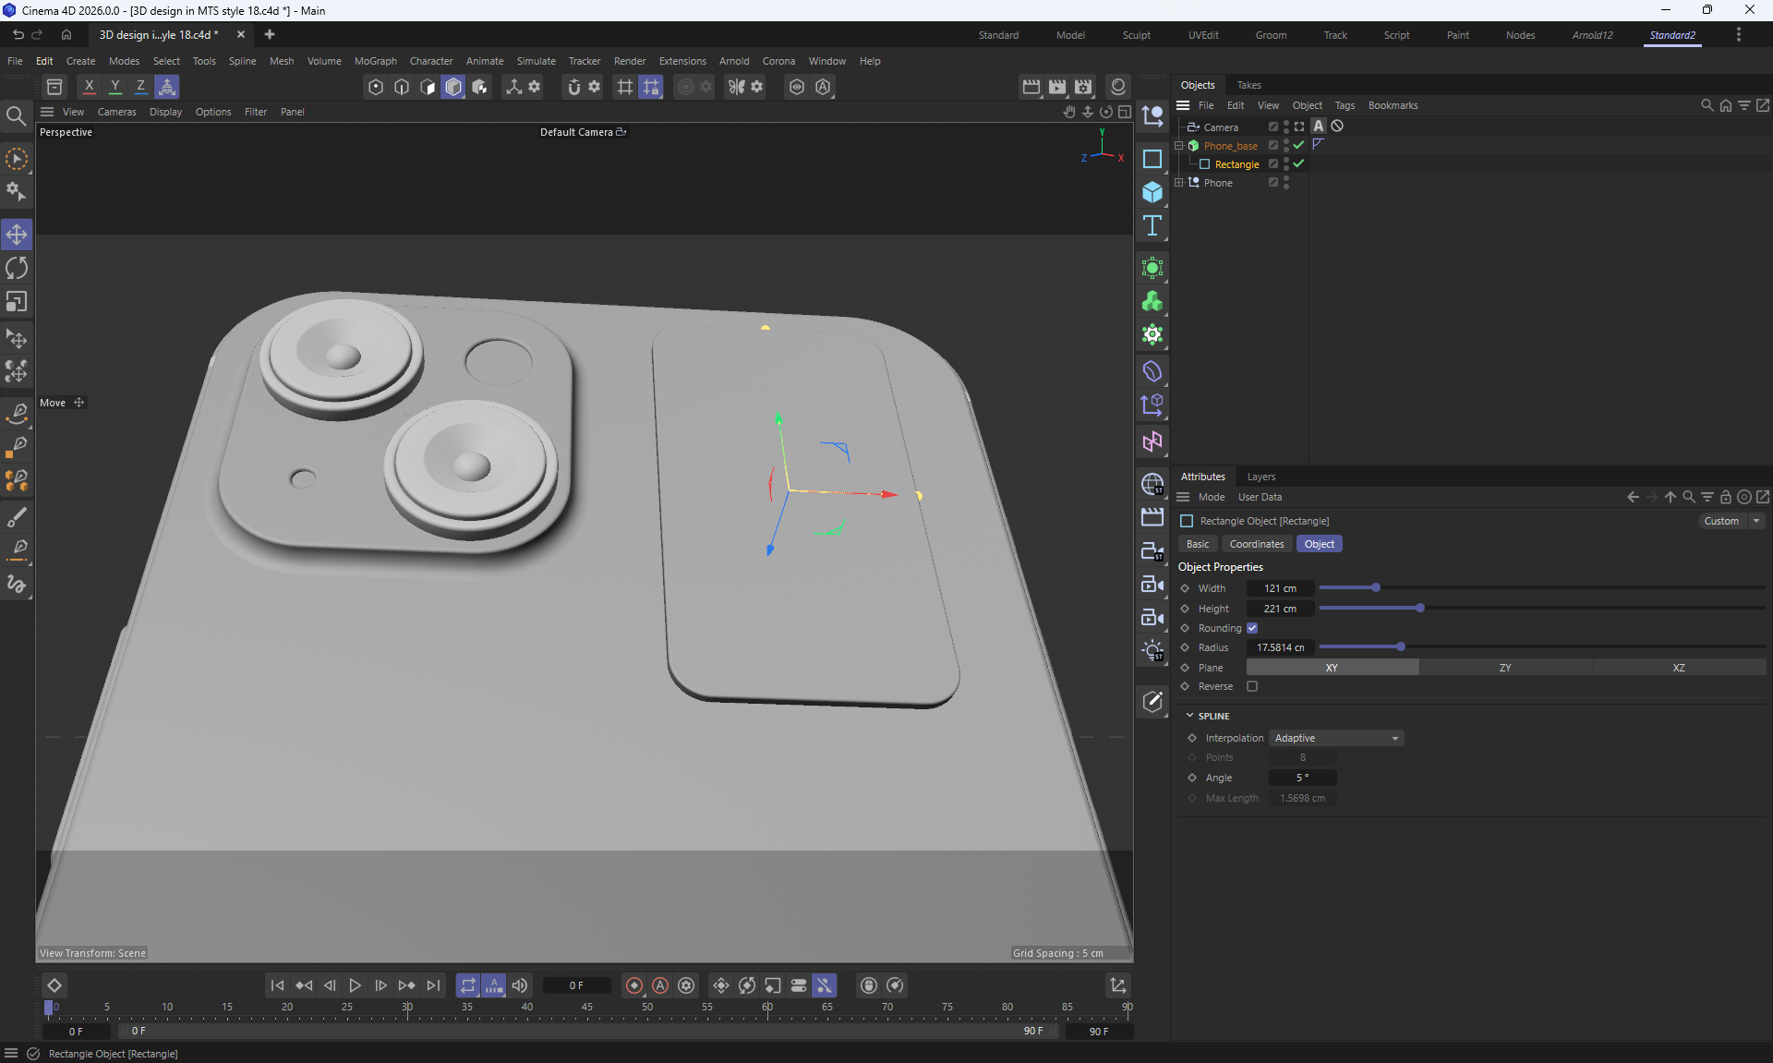This screenshot has width=1773, height=1063.
Task: Expand the Phone object hierarchy
Action: pyautogui.click(x=1179, y=183)
